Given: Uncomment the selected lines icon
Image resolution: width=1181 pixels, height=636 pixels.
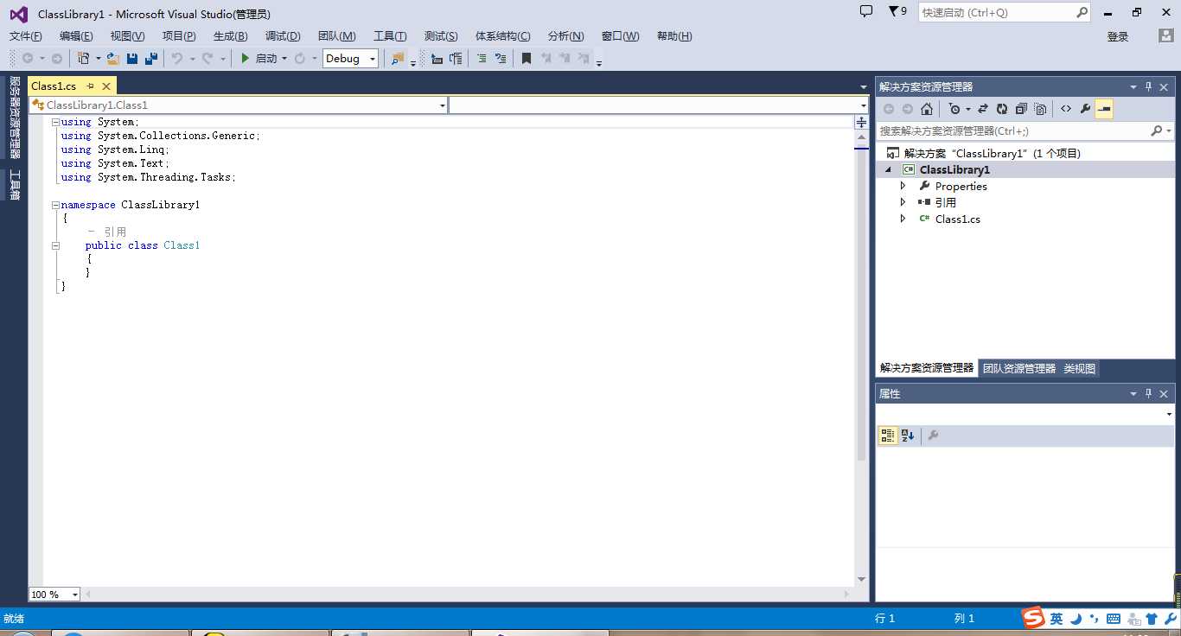Looking at the screenshot, I should (x=500, y=58).
